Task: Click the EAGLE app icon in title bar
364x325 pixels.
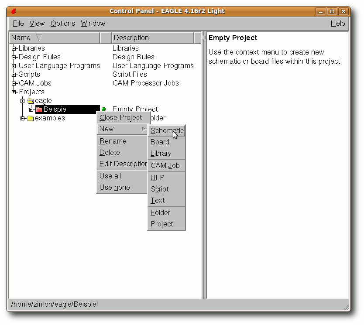Action: pyautogui.click(x=14, y=11)
